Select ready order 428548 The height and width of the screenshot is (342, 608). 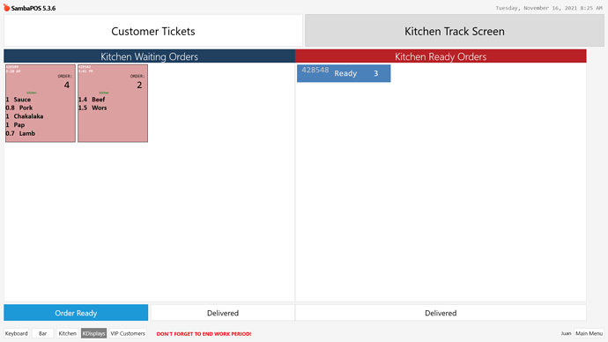point(344,73)
